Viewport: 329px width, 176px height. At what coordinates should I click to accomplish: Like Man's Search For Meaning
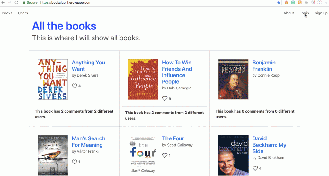[x=74, y=162]
